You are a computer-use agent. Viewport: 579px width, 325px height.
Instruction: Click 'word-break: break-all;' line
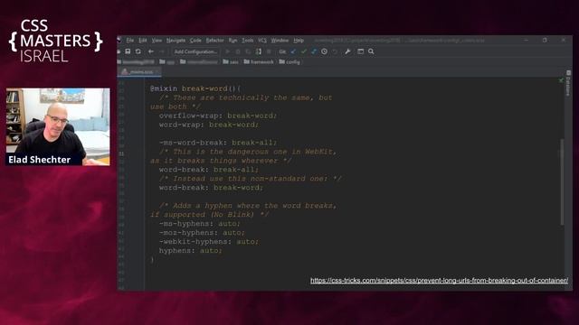(x=209, y=170)
